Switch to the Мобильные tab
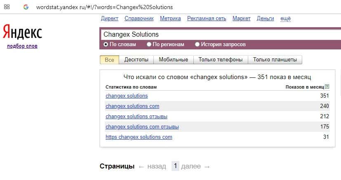The image size is (341, 180). tap(174, 60)
